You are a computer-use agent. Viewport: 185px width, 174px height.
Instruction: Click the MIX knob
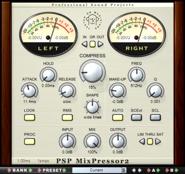[92, 141]
